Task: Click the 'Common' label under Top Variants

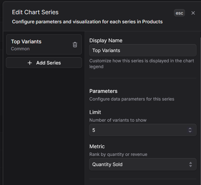Action: click(20, 49)
